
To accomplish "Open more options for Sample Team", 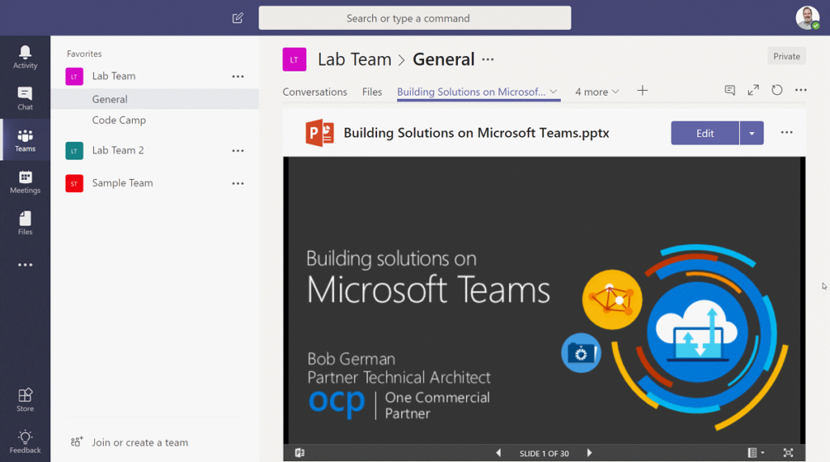I will (238, 184).
